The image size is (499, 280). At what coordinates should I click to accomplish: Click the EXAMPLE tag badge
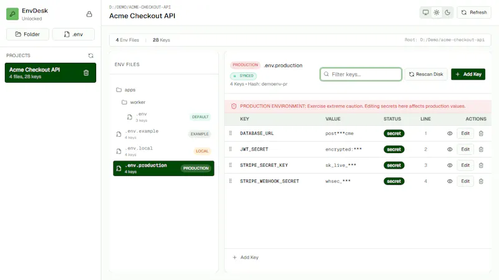[200, 134]
